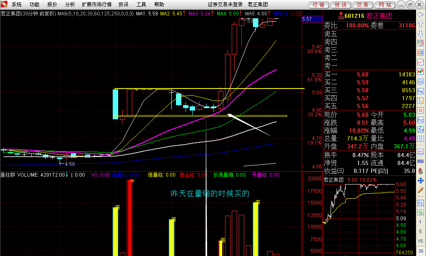Viewport: 426px width, 256px height.
Task: Click the red diamond icon in chart header
Action: pyautogui.click(x=292, y=14)
